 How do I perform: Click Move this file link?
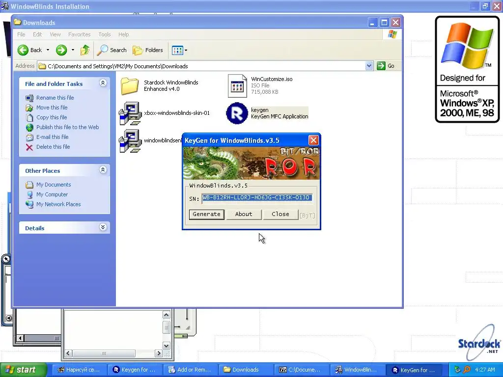[x=52, y=108]
